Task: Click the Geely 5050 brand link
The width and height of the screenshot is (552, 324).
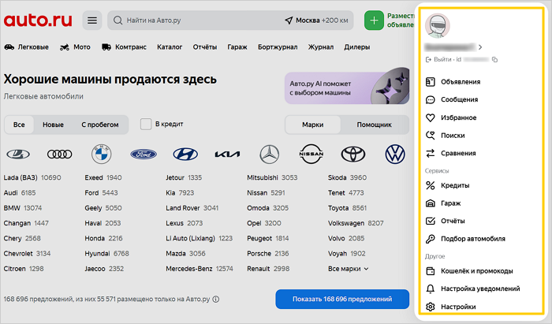Action: (103, 208)
